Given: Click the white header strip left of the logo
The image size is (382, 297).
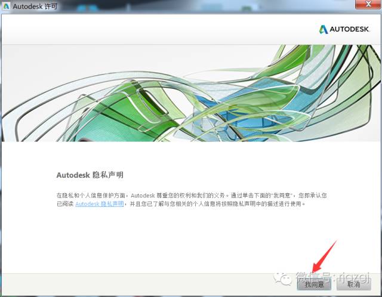Looking at the screenshot, I should click(x=149, y=29).
